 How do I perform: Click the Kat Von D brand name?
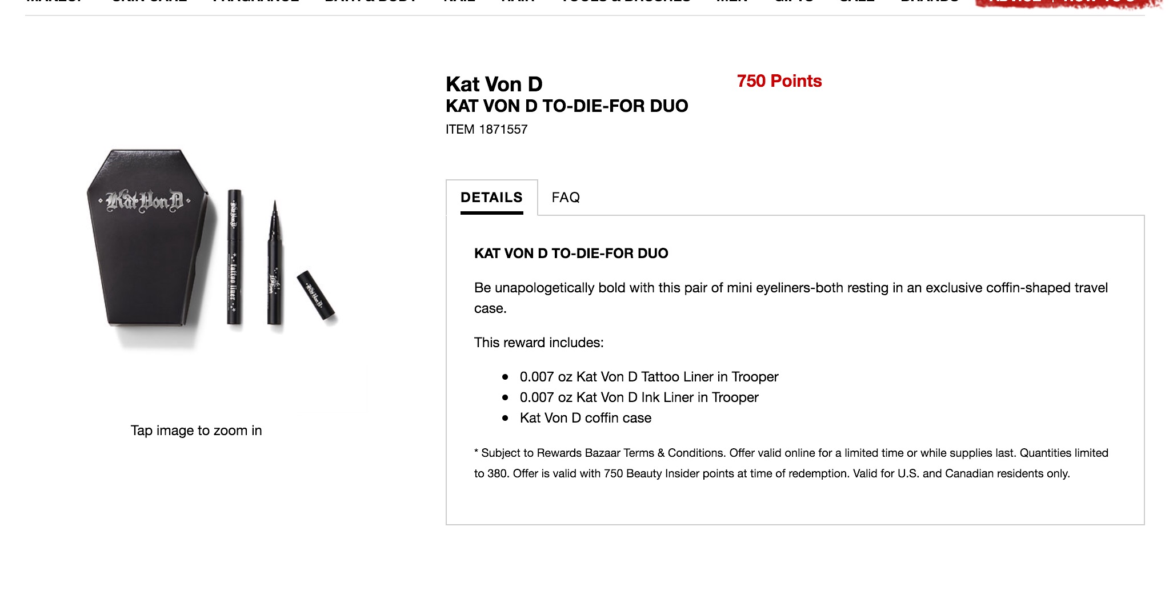click(494, 84)
